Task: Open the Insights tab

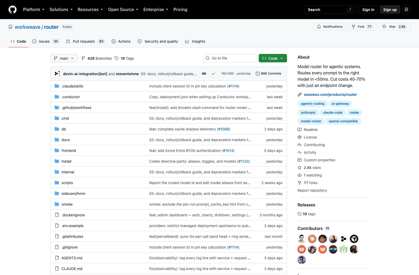Action: pos(195,41)
